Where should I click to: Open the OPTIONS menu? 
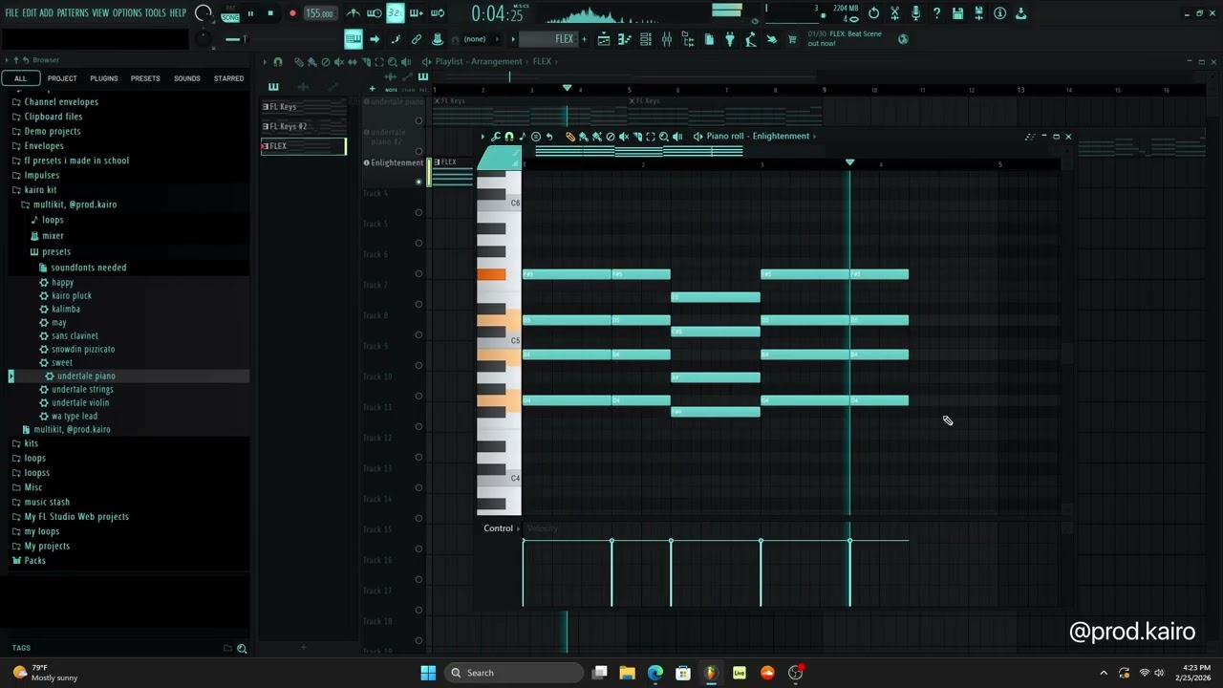(127, 13)
